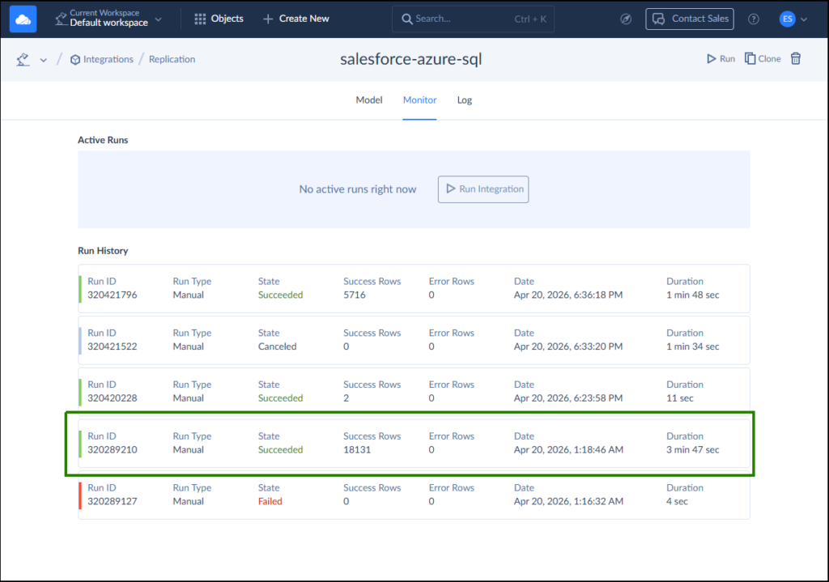Click the Run play icon at top right
Image resolution: width=829 pixels, height=582 pixels.
click(x=712, y=58)
